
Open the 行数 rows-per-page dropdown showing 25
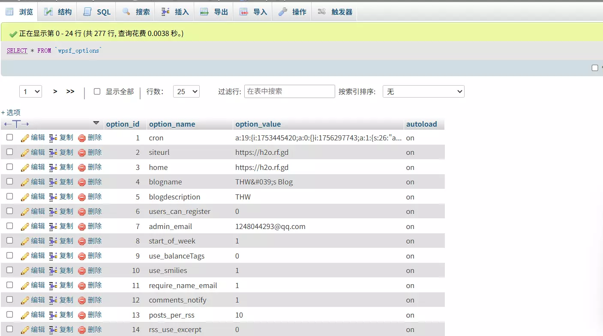[x=186, y=91]
